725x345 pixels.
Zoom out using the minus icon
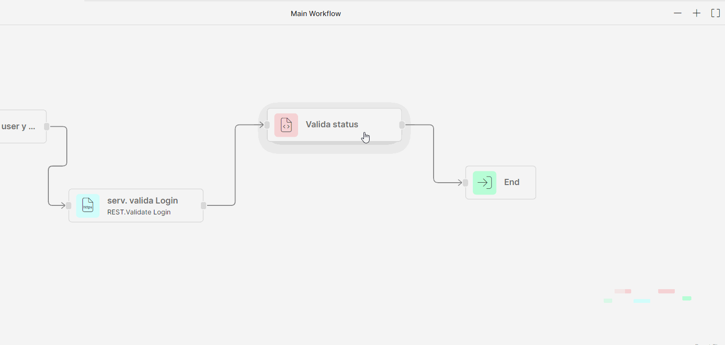(678, 13)
